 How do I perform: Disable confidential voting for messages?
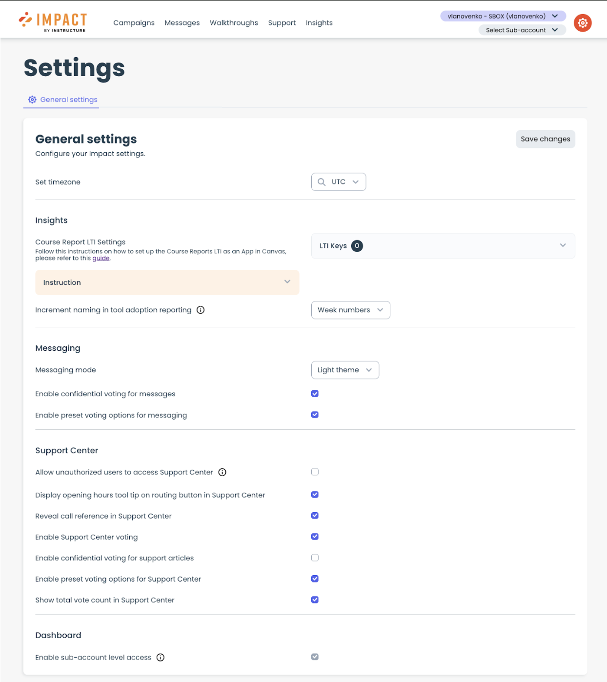pos(315,394)
